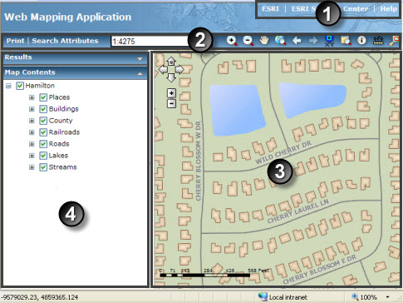The image size is (403, 303).
Task: Click map zoom plus button
Action: (x=171, y=93)
